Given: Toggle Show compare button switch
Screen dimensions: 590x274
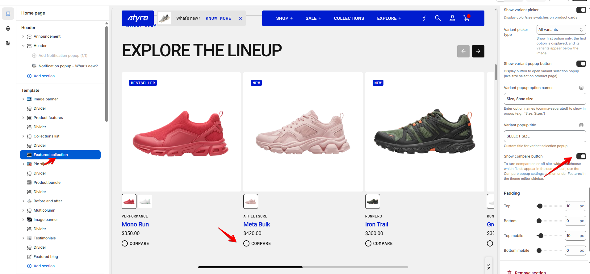Looking at the screenshot, I should (x=581, y=156).
